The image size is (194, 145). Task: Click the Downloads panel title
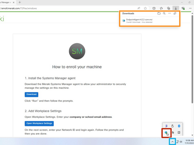[128, 13]
